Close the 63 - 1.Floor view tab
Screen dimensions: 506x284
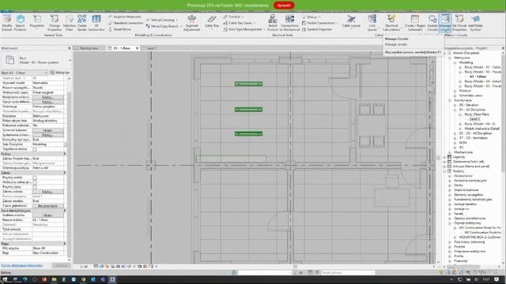pyautogui.click(x=137, y=48)
